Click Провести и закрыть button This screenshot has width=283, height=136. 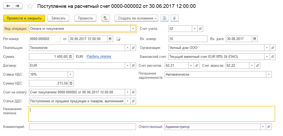[x=24, y=18]
